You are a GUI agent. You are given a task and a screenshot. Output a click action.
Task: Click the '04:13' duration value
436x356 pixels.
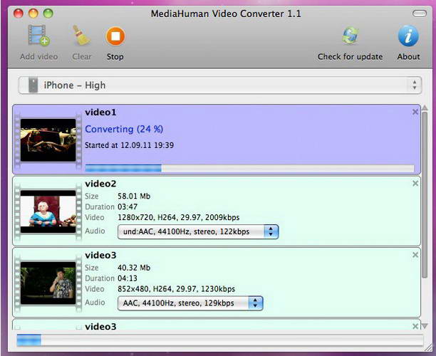[128, 278]
